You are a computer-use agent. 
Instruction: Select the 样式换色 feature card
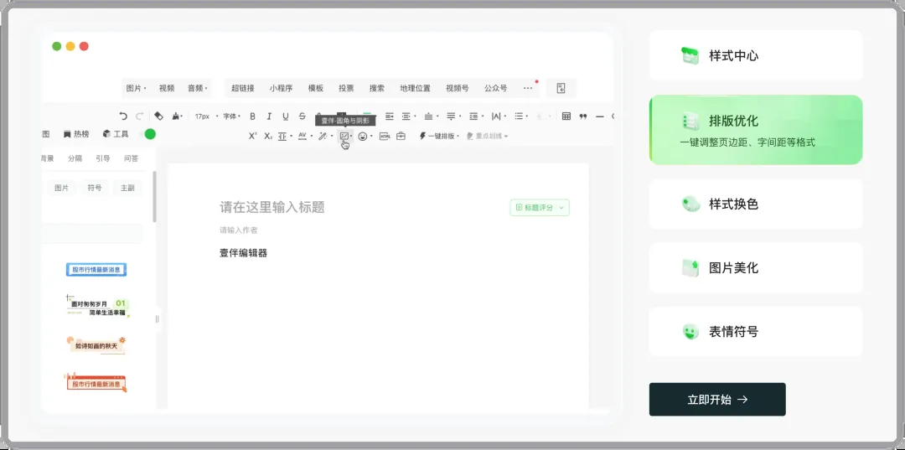coord(755,204)
